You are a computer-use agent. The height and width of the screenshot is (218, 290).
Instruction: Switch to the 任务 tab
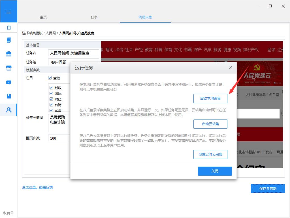(x=94, y=17)
